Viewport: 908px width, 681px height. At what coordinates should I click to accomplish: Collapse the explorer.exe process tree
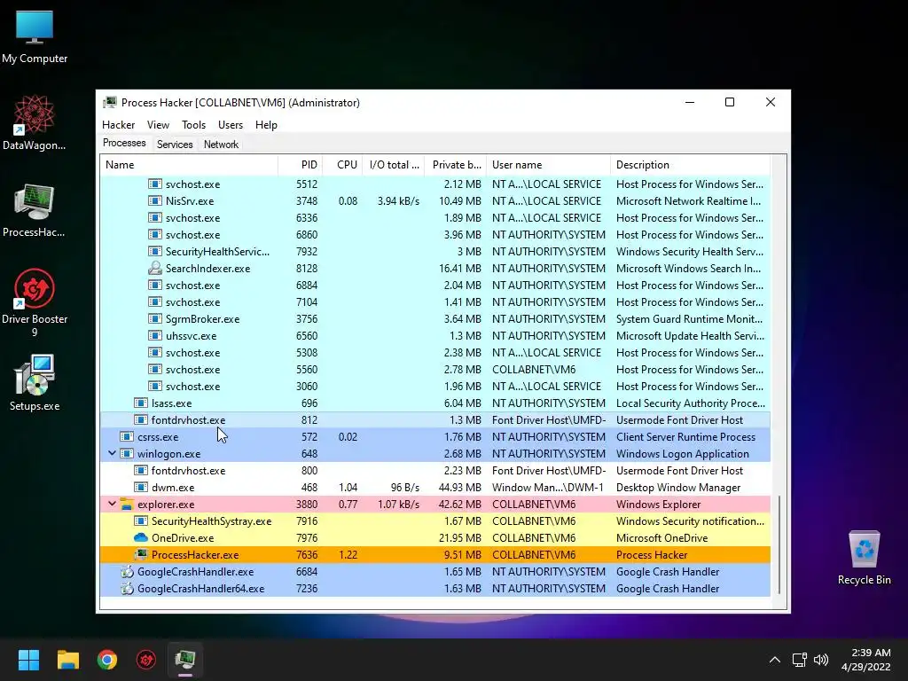tap(112, 504)
